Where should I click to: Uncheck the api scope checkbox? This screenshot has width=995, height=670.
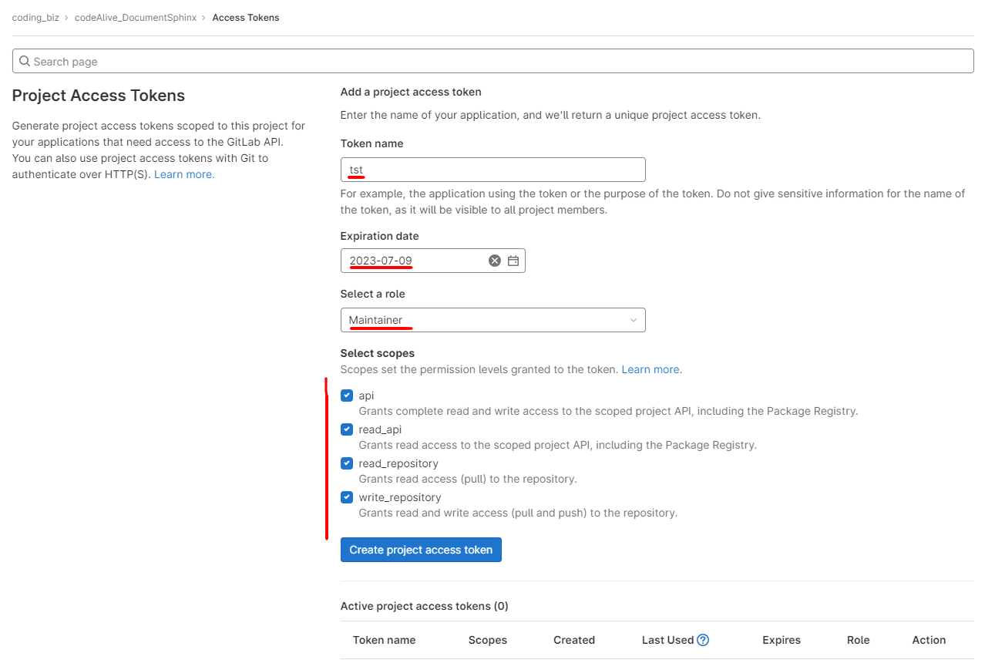pos(347,396)
